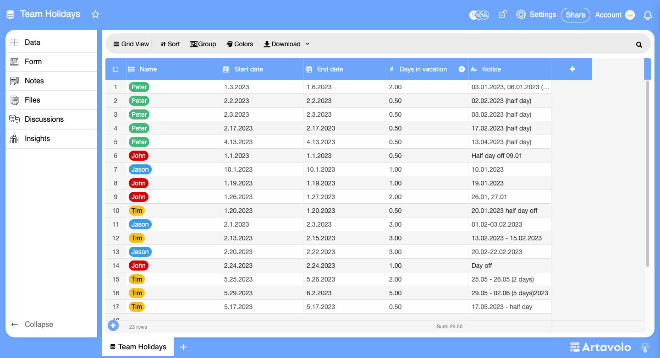Click the Settings label
Screen dimensions: 660x358
click(543, 15)
